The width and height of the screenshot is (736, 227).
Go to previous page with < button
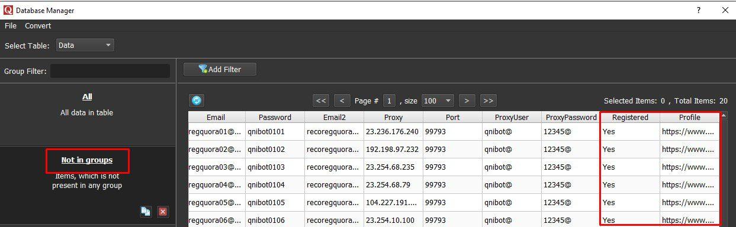pos(342,100)
